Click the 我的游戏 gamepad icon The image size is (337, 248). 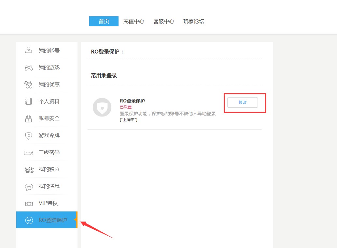29,68
